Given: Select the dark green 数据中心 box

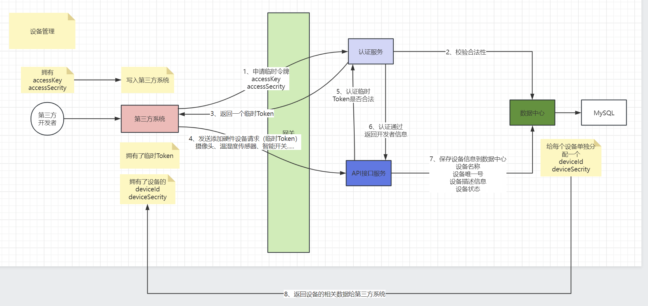Looking at the screenshot, I should [x=532, y=113].
